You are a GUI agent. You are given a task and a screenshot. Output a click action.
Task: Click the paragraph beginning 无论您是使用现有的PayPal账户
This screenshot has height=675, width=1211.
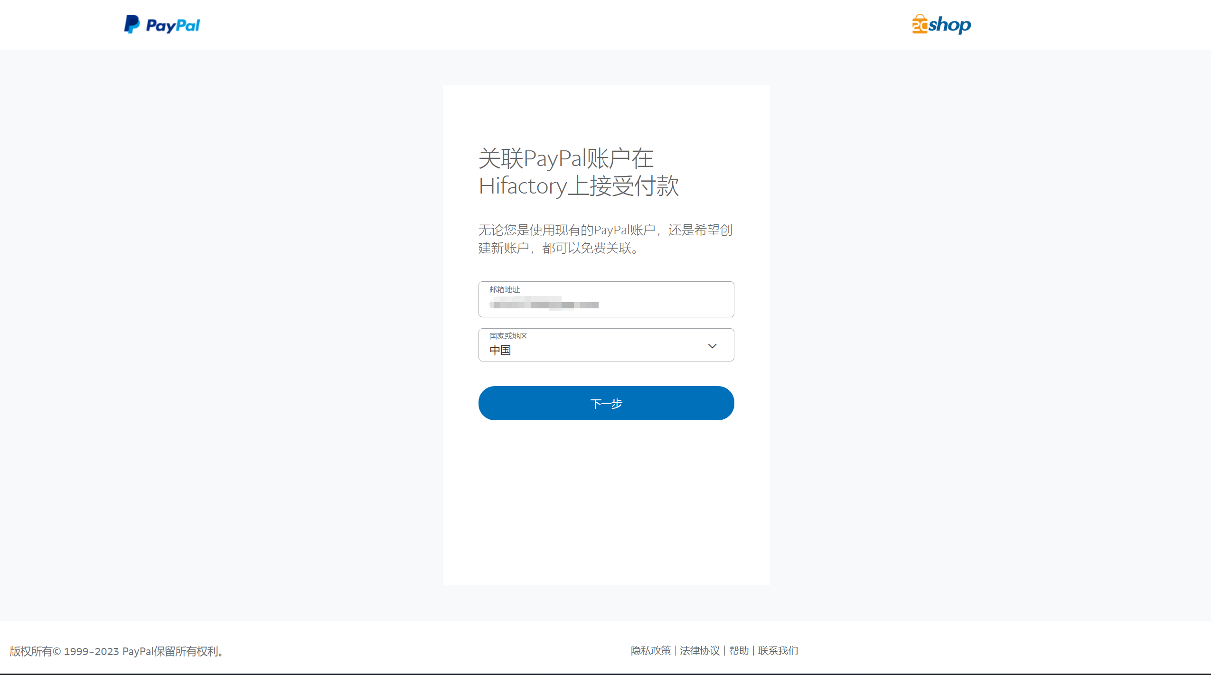tap(605, 239)
